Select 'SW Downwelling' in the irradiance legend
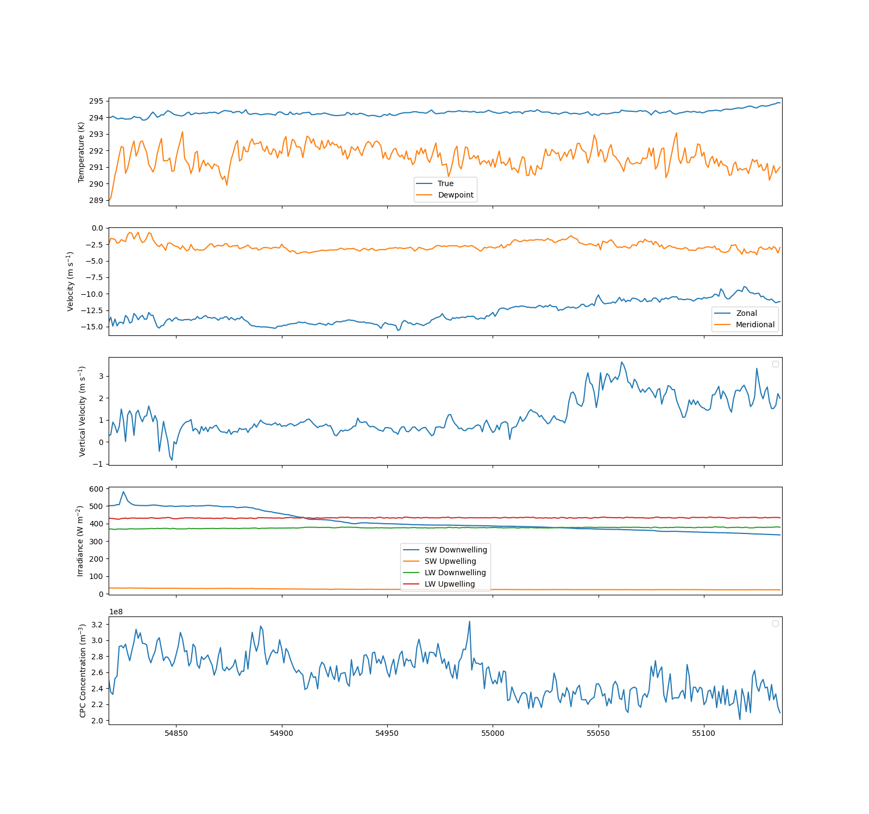Screen dimensions: 869x814 point(455,550)
